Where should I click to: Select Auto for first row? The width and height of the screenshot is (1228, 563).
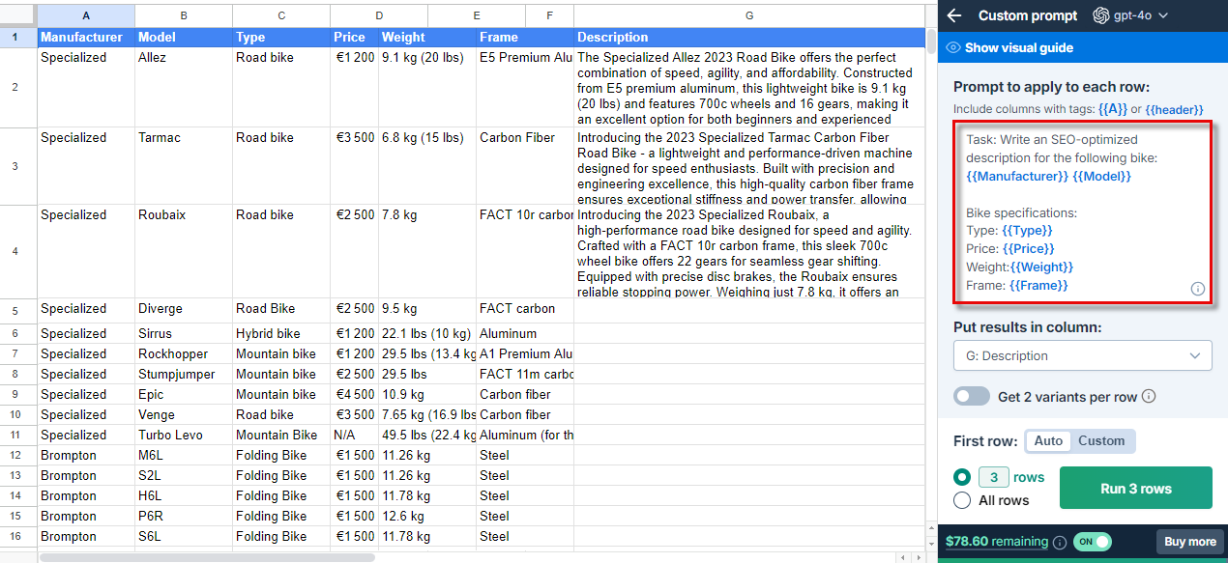(1048, 441)
